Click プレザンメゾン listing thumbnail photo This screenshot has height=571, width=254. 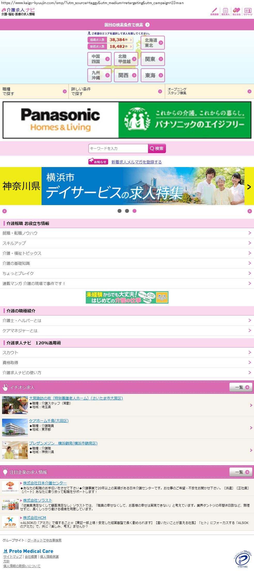point(15,450)
